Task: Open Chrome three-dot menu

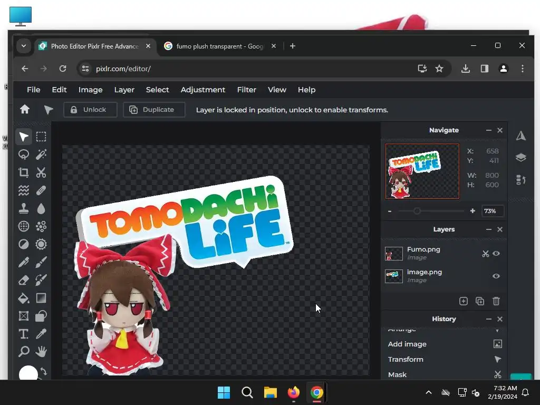Action: (523, 69)
